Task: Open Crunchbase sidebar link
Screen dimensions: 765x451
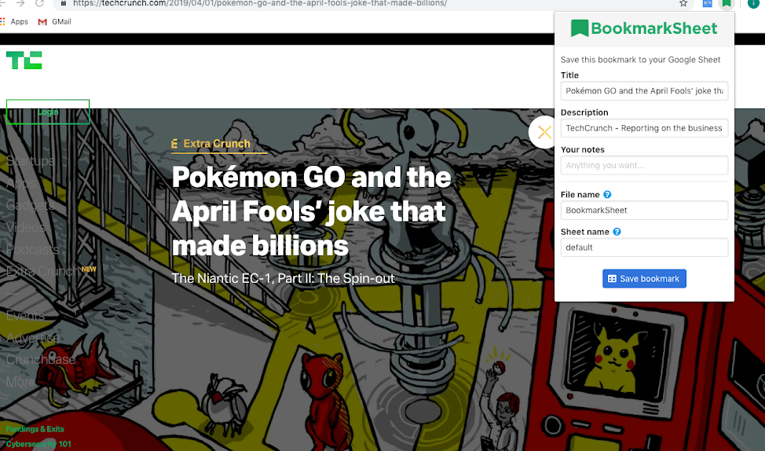Action: (41, 359)
